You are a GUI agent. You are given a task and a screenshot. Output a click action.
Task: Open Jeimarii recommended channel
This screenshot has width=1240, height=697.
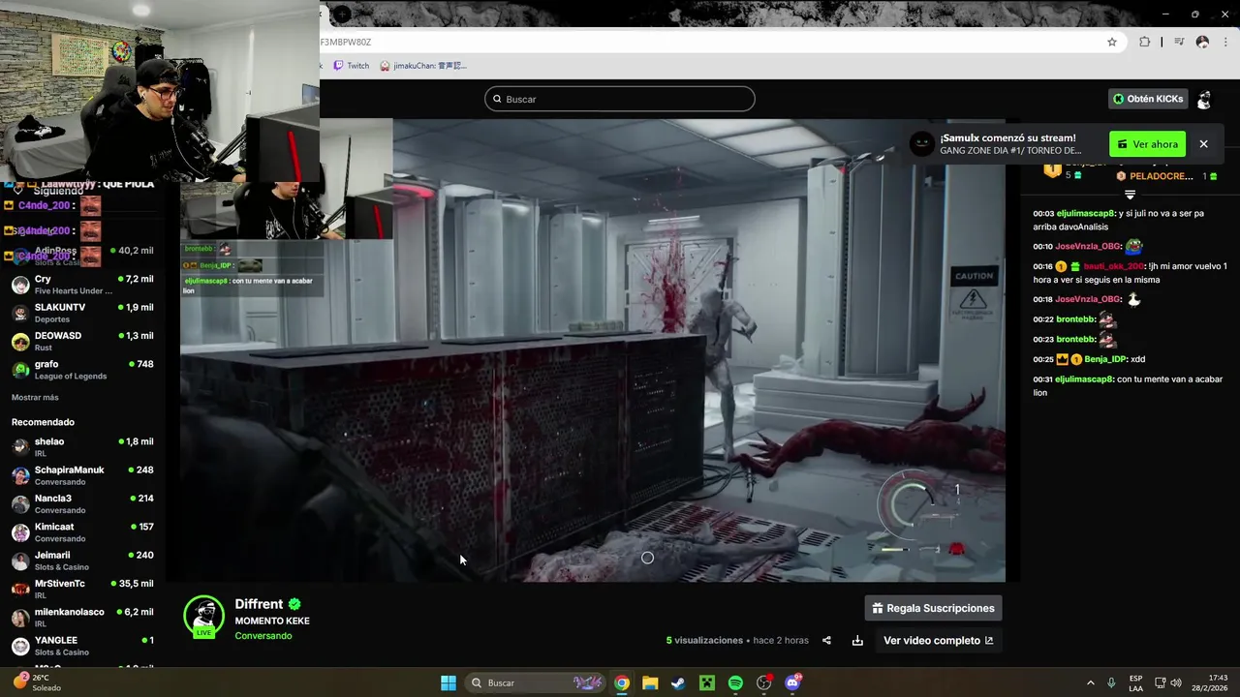(82, 561)
